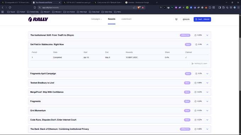Click the @tidydls account button
241x135 pixels.
tap(186, 19)
